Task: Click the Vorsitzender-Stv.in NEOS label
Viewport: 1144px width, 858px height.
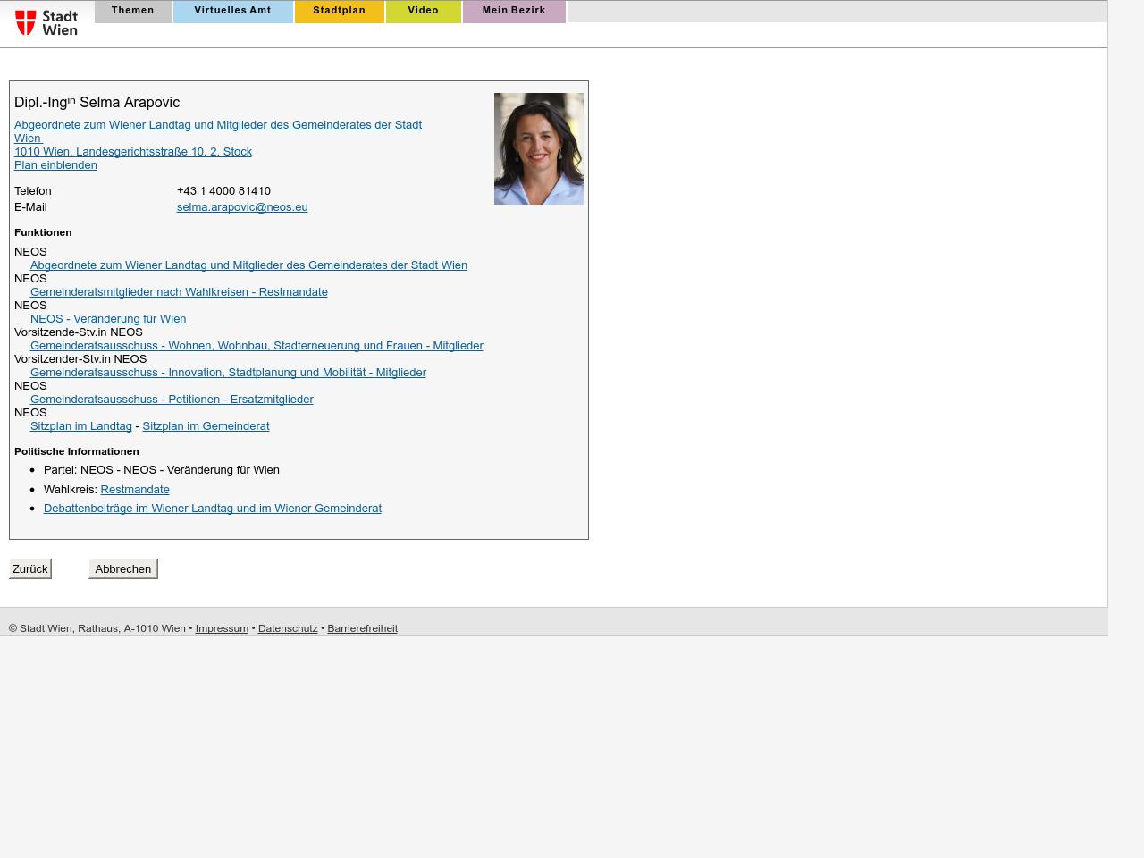Action: pos(80,359)
